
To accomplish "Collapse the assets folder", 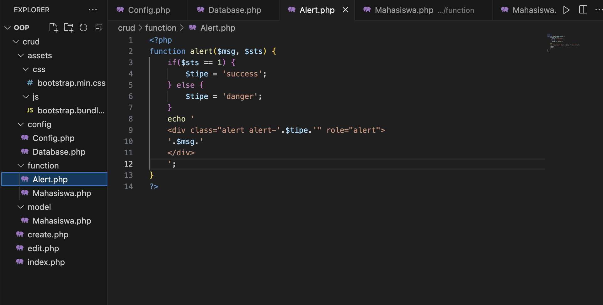I will [x=21, y=55].
